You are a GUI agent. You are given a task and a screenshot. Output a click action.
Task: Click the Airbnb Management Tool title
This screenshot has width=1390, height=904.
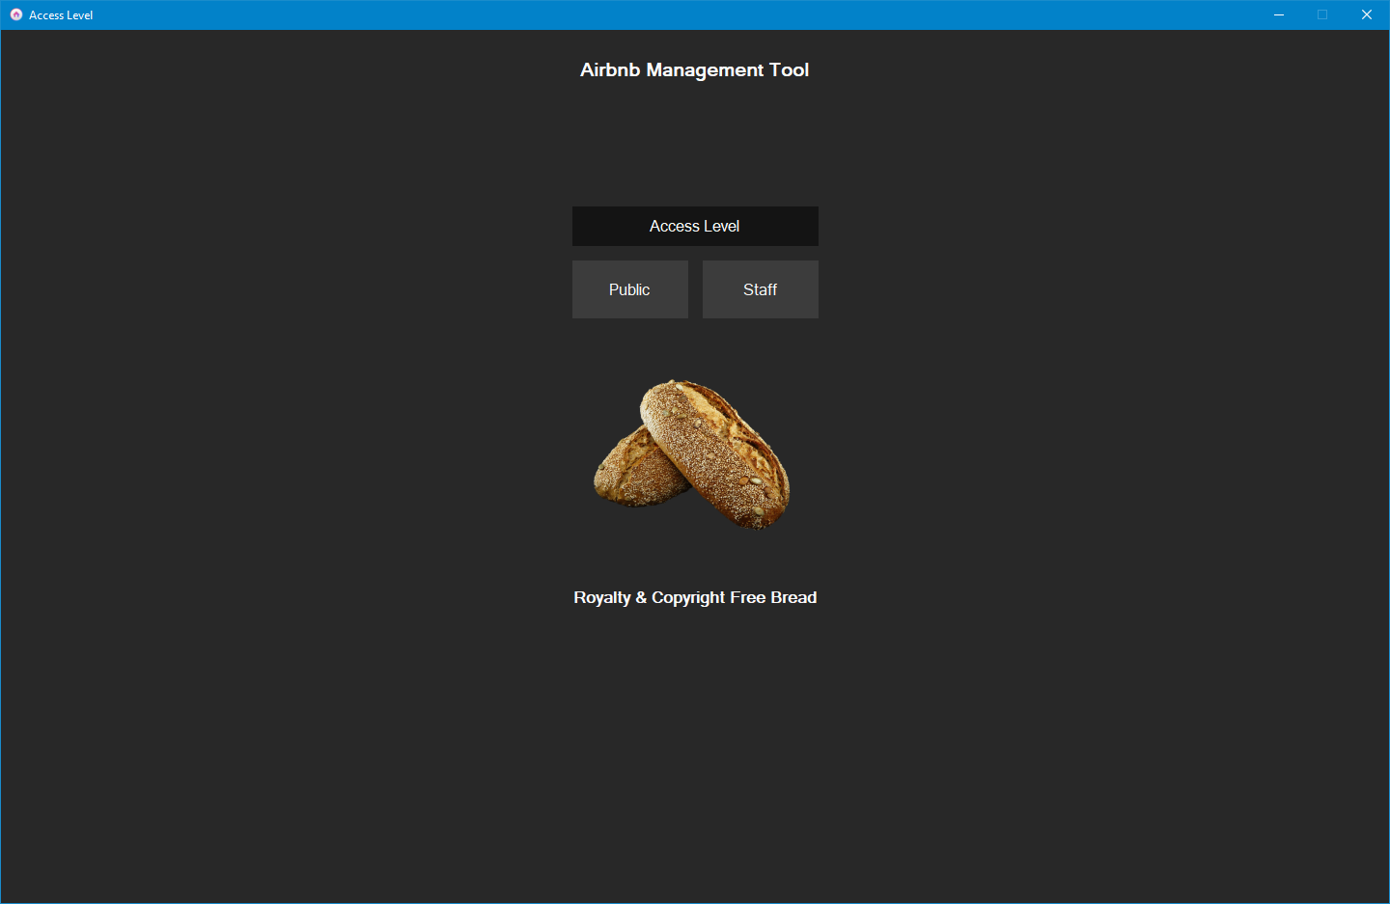695,70
